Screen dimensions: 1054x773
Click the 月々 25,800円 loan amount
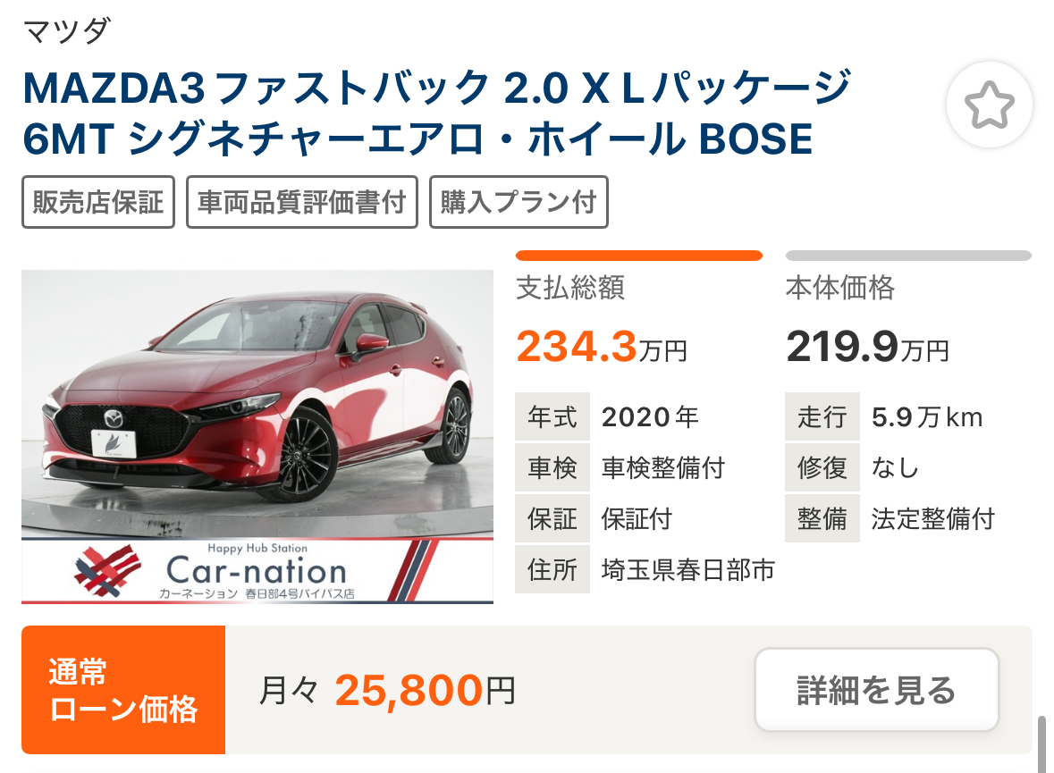(x=387, y=690)
